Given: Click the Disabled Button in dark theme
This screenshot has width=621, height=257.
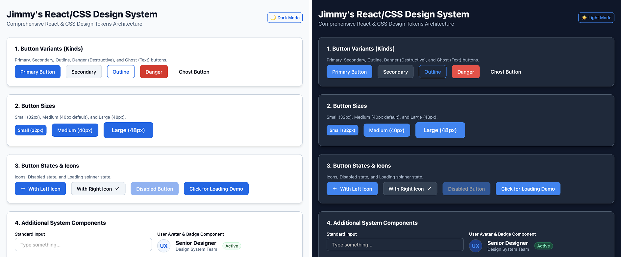Looking at the screenshot, I should (466, 189).
